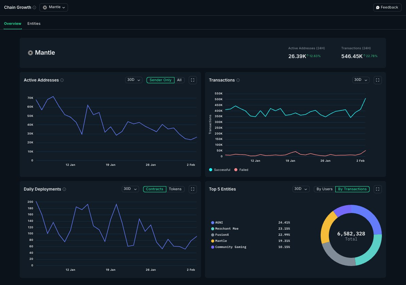Screen dimensions: 406x285
Task: Click the Community Gaming entity name
Action: tap(231, 247)
